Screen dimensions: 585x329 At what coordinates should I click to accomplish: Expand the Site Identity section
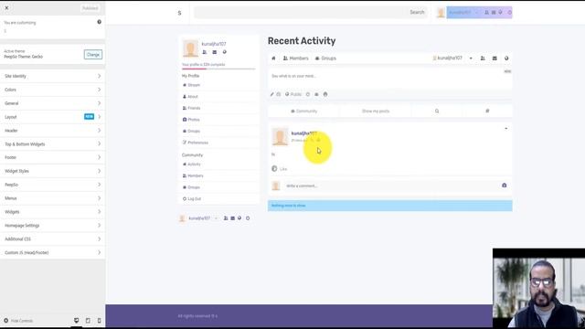tap(53, 76)
